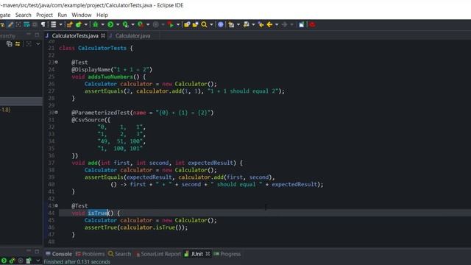Screen dimensions: 471x265
Task: Toggle Show Whitespace Characters pilcrow icon
Action: point(43,24)
